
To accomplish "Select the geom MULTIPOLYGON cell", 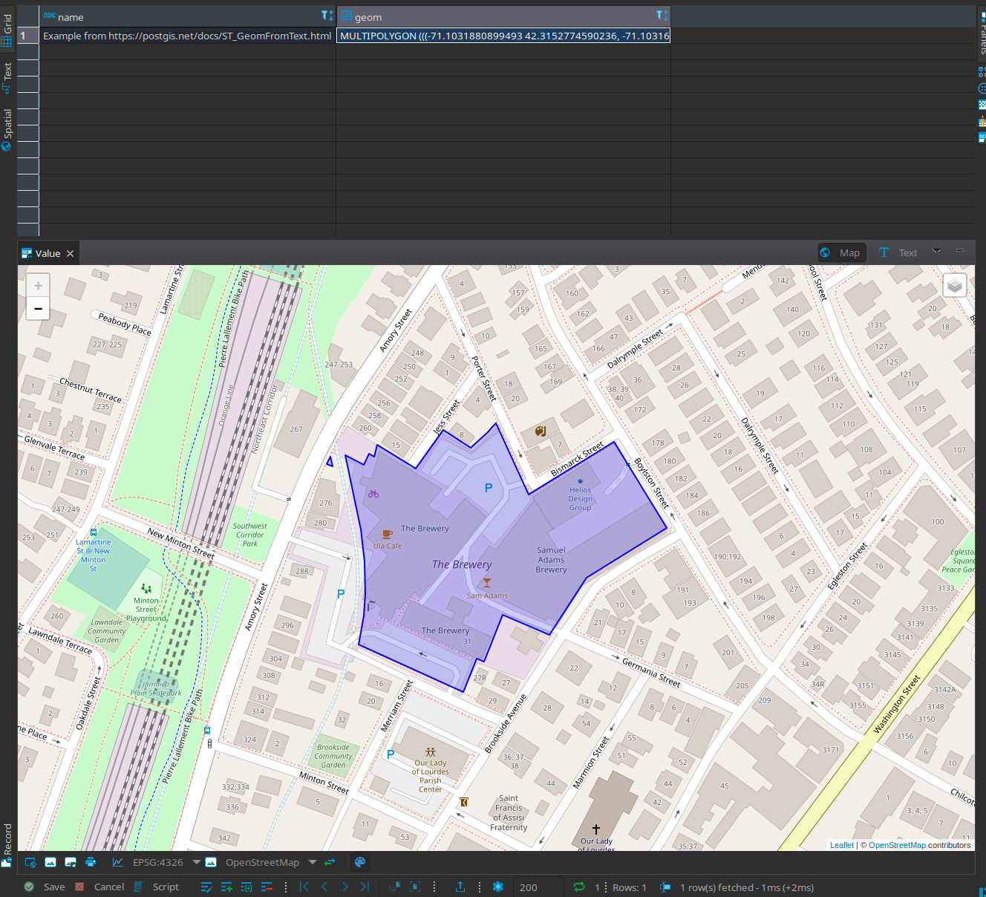I will 503,36.
